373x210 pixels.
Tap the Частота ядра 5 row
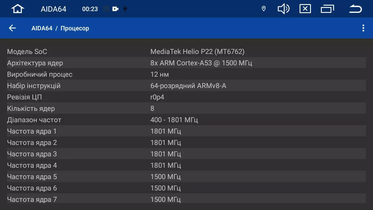186,177
